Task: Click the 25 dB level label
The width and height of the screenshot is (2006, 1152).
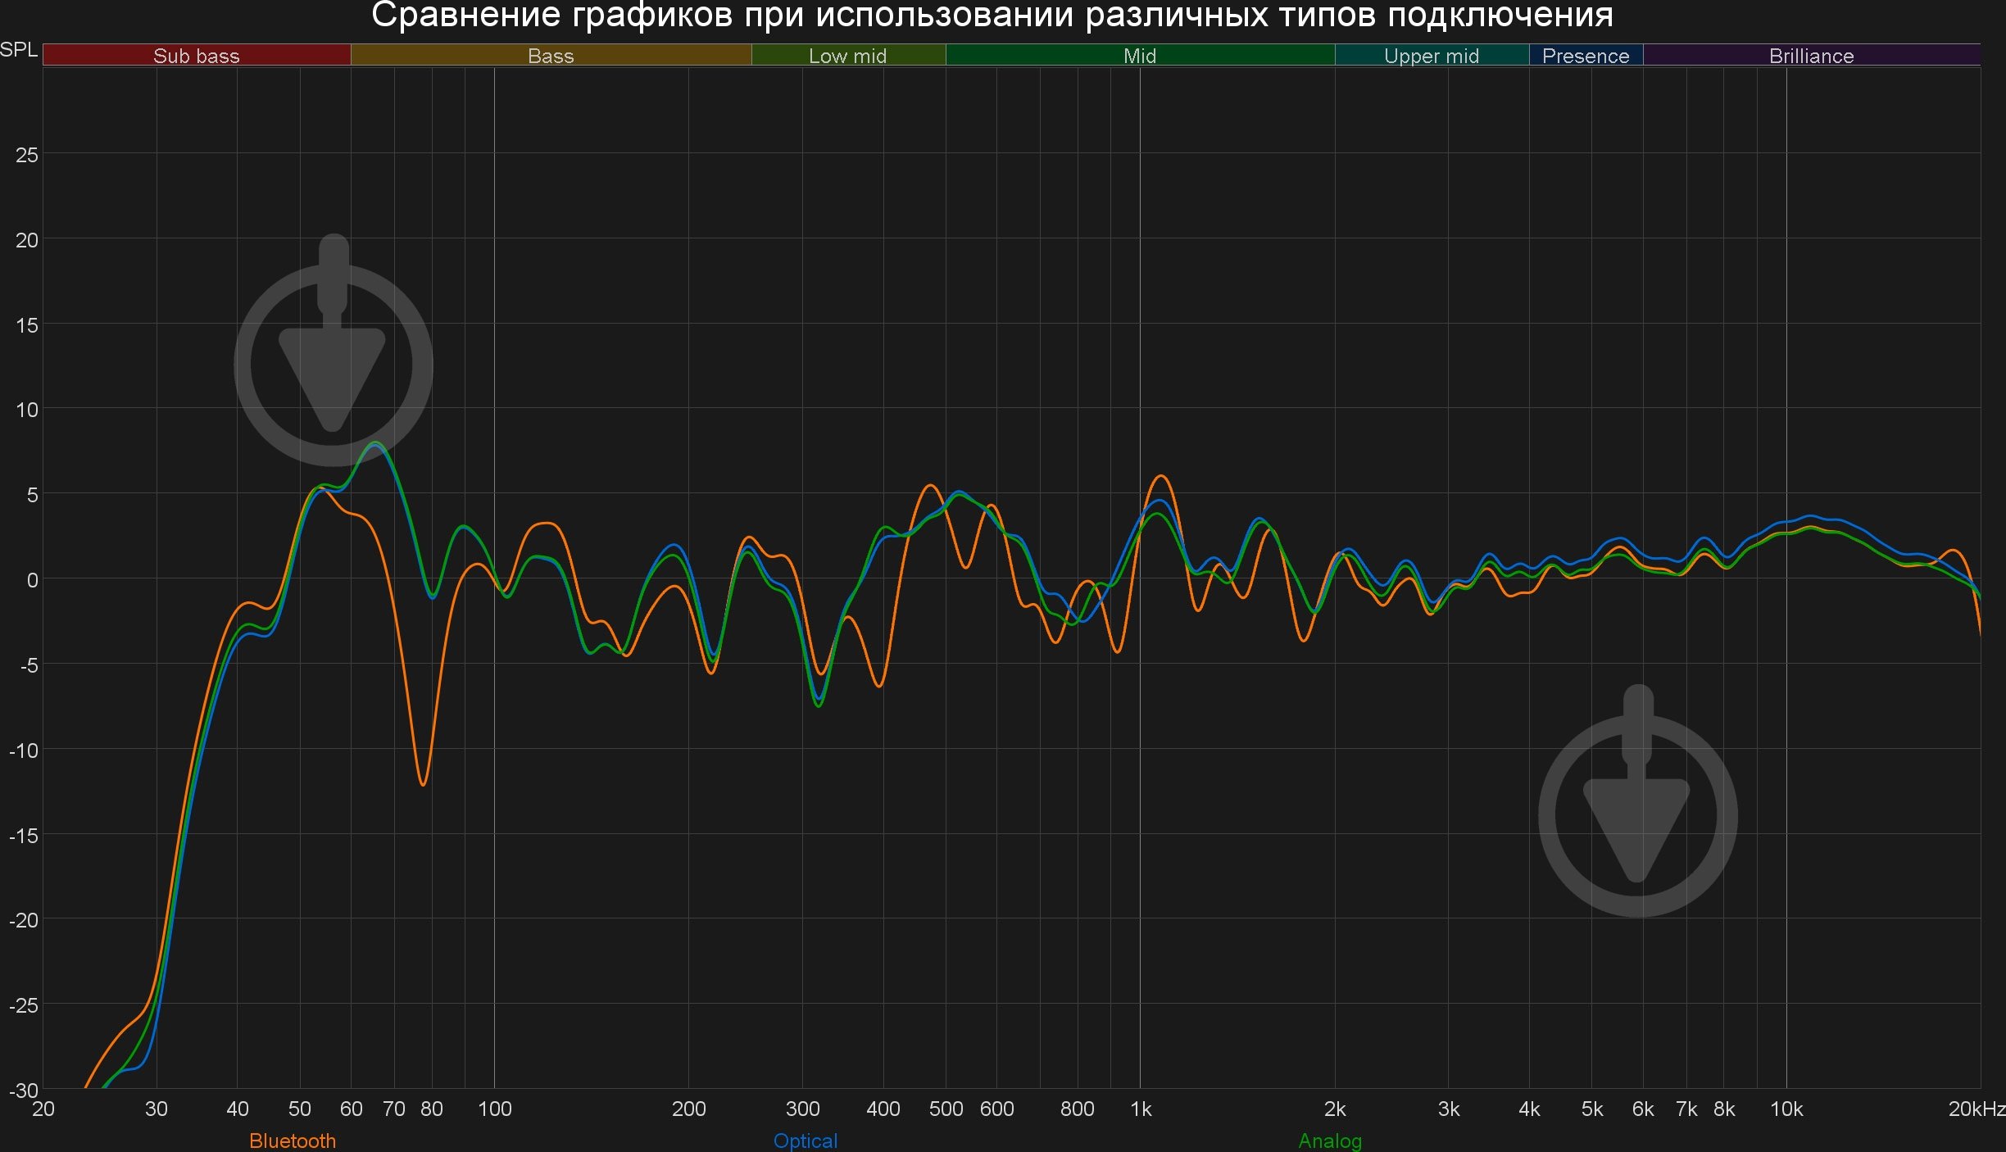Action: click(x=27, y=155)
